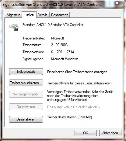The width and height of the screenshot is (126, 141).
Task: Click the disabled Deaktivieren button
Action: coord(26,107)
